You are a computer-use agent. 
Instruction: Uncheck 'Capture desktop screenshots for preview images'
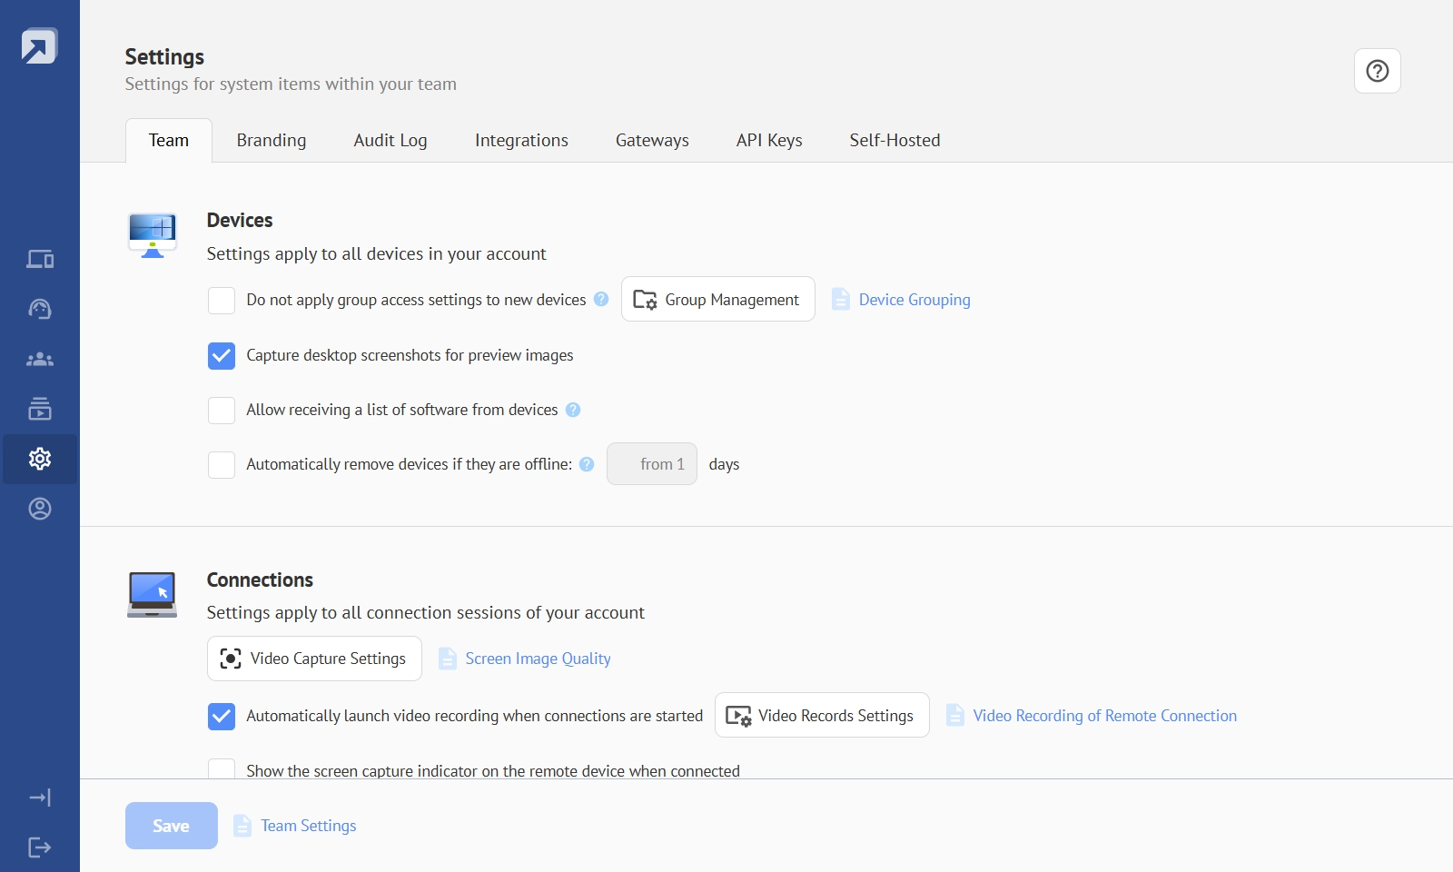click(x=222, y=355)
